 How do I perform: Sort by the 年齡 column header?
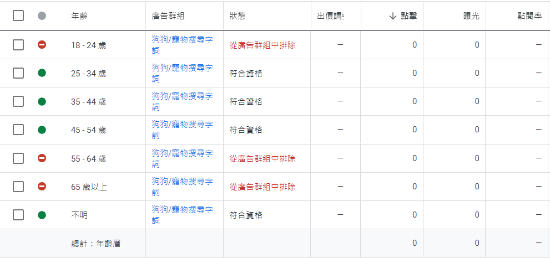(79, 16)
